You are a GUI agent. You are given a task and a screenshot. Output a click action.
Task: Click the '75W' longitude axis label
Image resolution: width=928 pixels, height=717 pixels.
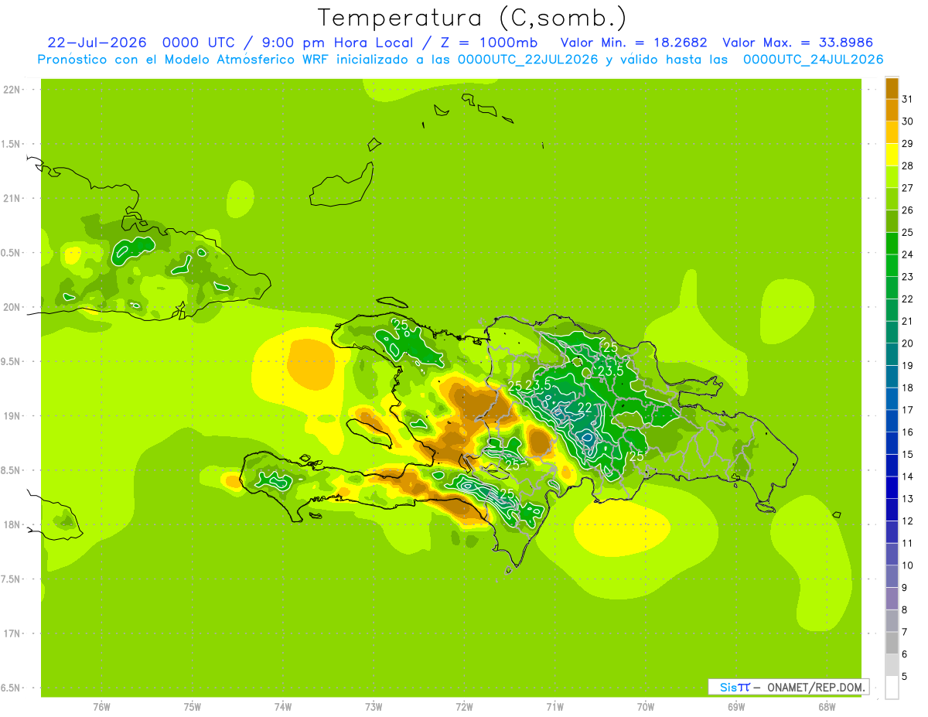coord(193,707)
